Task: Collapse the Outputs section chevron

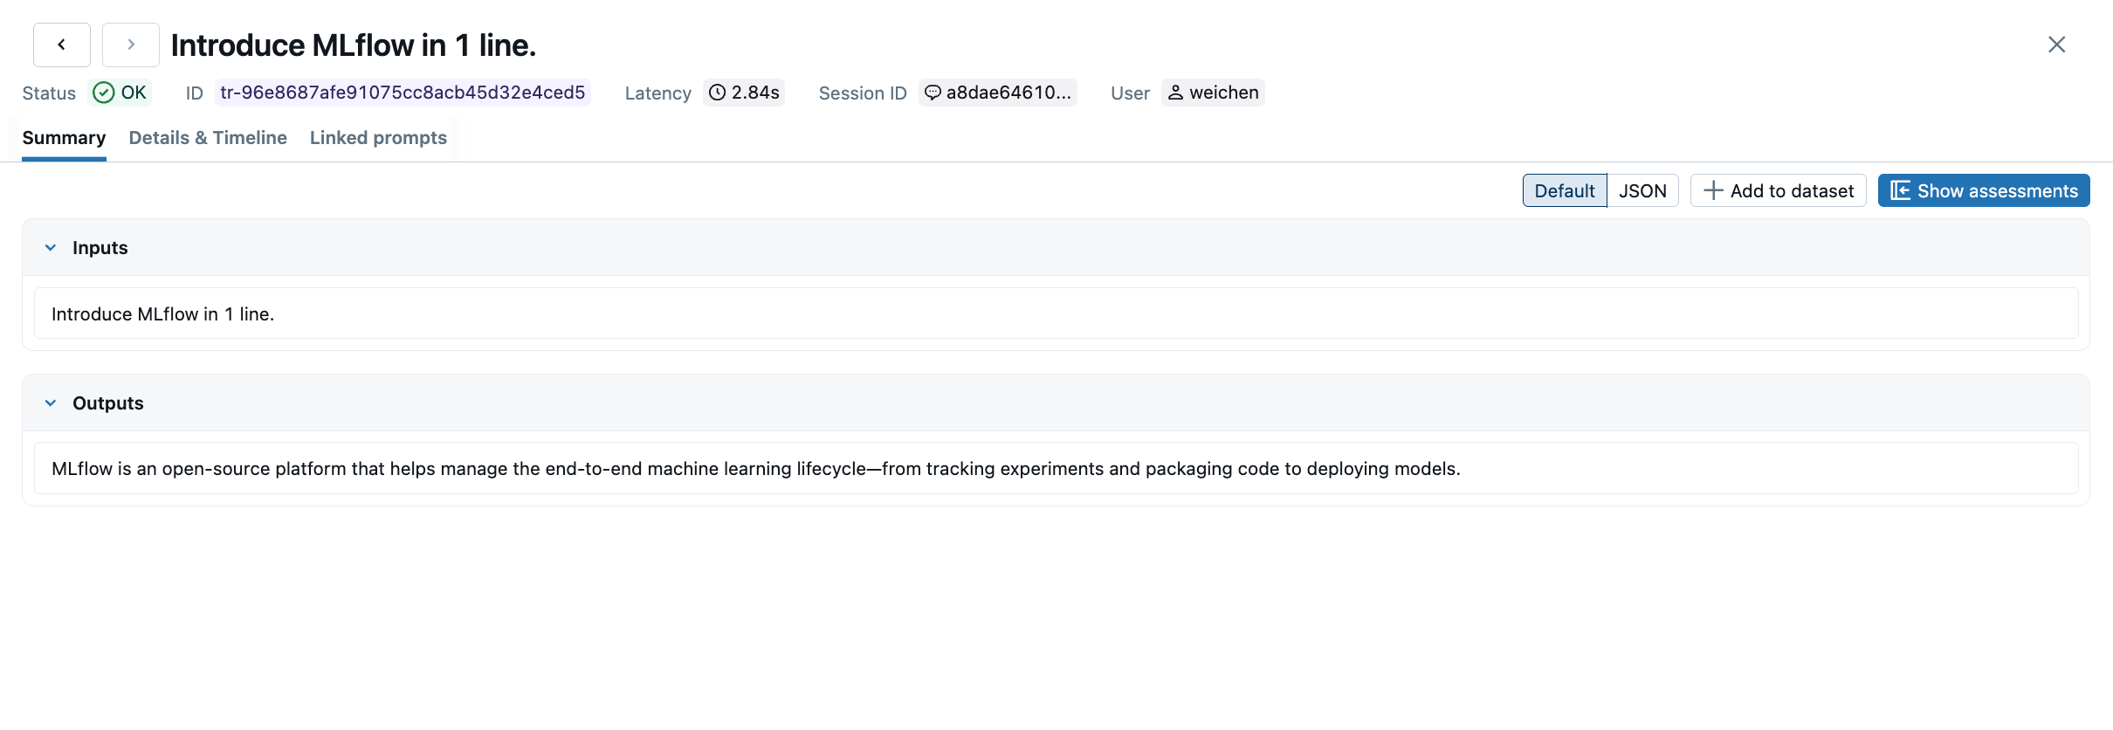Action: click(51, 403)
